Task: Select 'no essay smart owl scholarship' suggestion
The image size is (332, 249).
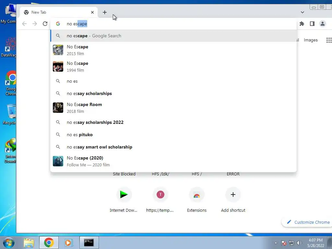Action: coord(173,147)
